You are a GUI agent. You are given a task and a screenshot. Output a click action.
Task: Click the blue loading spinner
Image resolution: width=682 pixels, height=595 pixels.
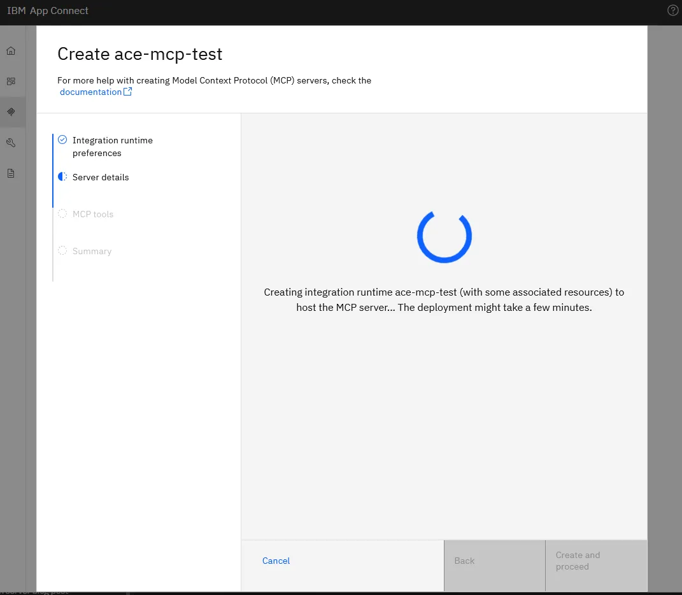(444, 237)
